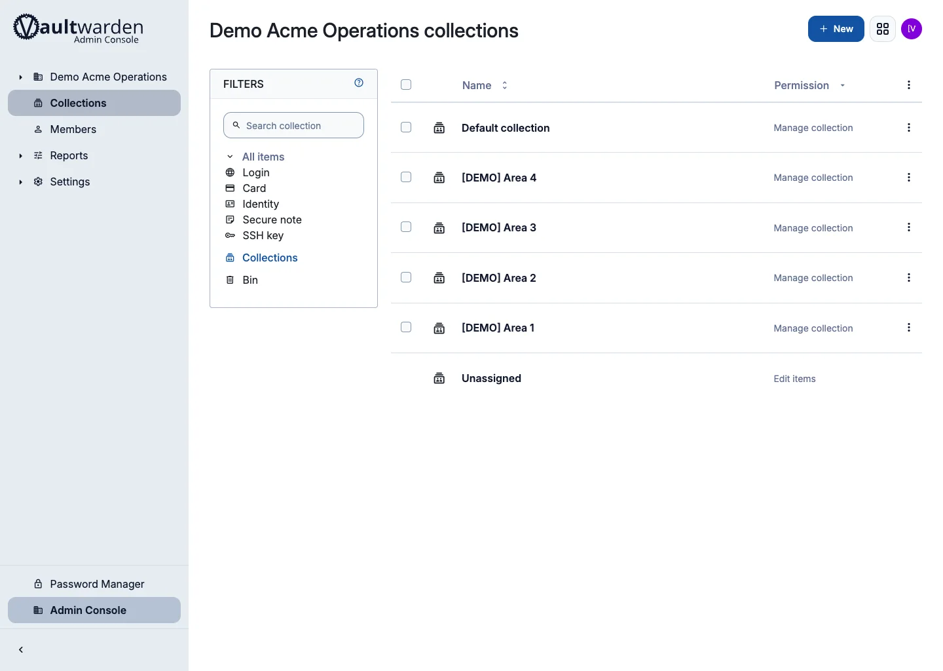This screenshot has width=943, height=671.
Task: Open the [DEMO] Area 4 collection link
Action: (499, 178)
